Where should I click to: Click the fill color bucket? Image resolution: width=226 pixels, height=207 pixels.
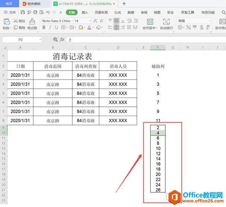coord(81,27)
